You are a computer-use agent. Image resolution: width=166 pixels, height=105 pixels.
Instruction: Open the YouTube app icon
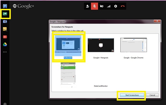coord(5,37)
